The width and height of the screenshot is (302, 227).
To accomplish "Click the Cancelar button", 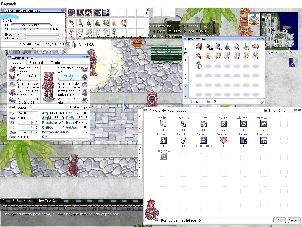I will [294, 220].
